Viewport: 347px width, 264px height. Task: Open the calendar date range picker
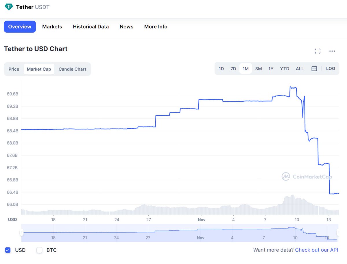[x=314, y=69]
